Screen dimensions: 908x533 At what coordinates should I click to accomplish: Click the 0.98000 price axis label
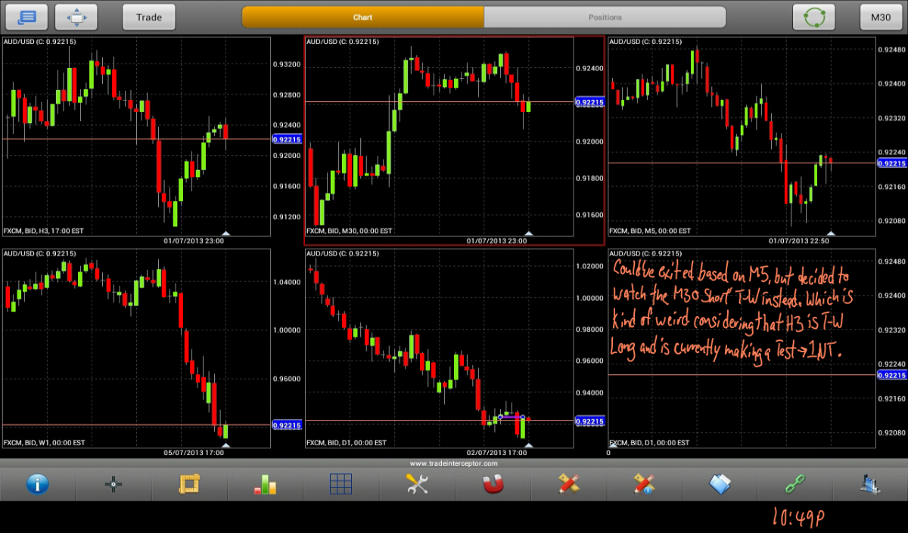click(x=589, y=330)
